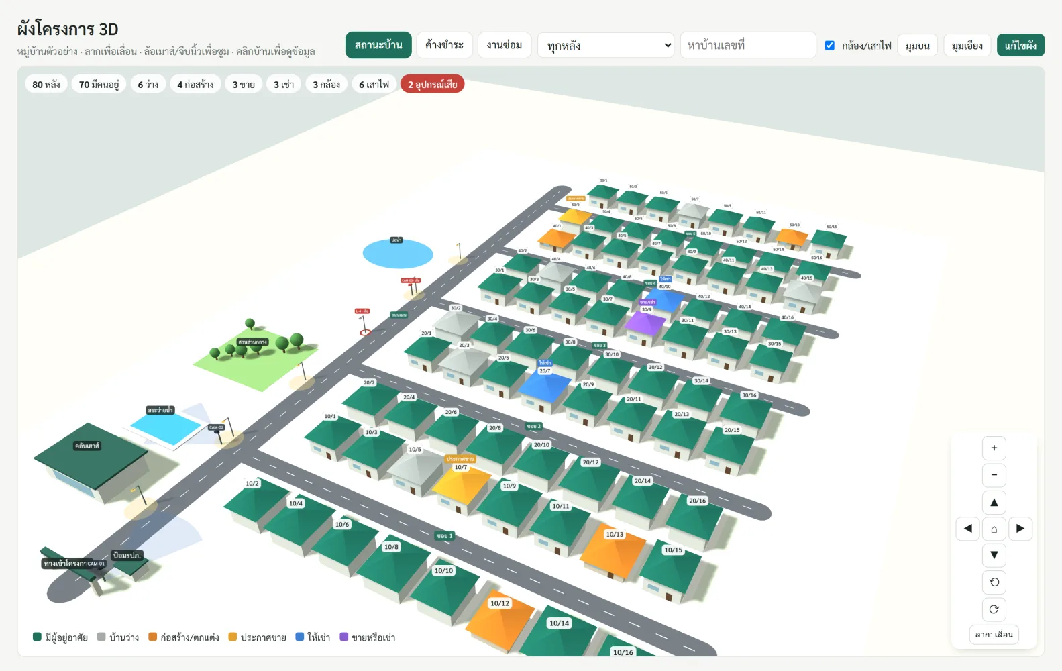Pan the map right with the arrow

pos(1020,529)
